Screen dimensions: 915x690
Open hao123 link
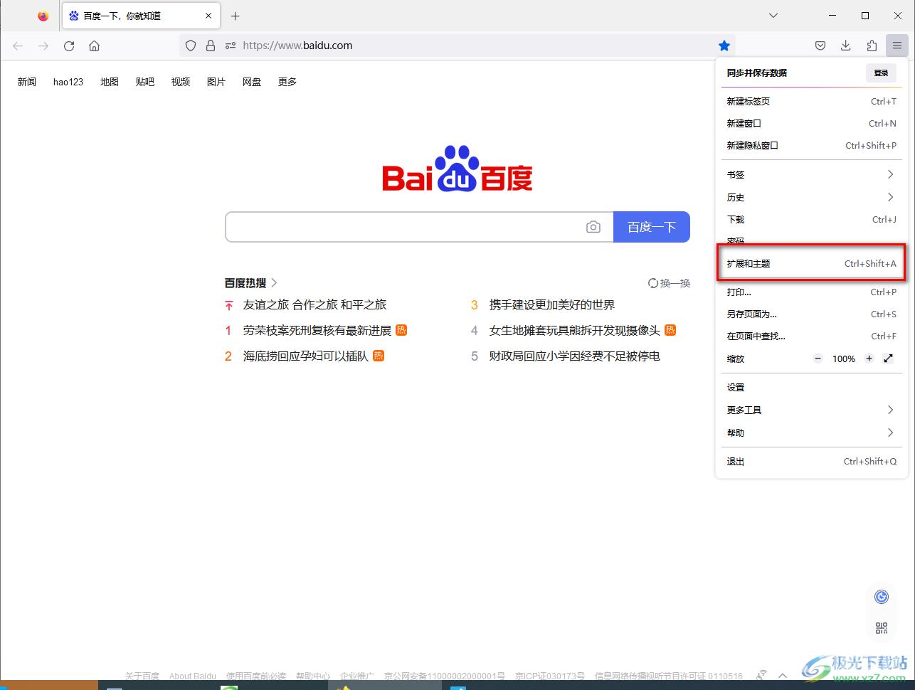click(68, 82)
